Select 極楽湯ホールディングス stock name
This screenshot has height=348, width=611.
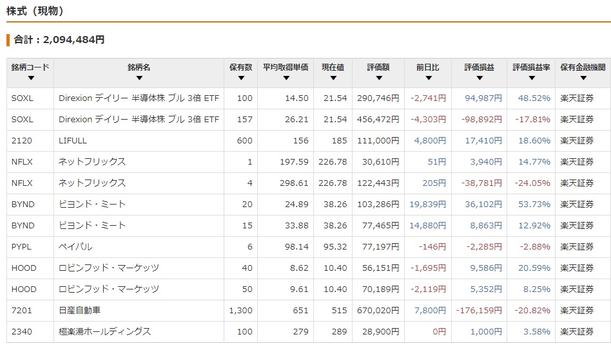[x=104, y=332]
